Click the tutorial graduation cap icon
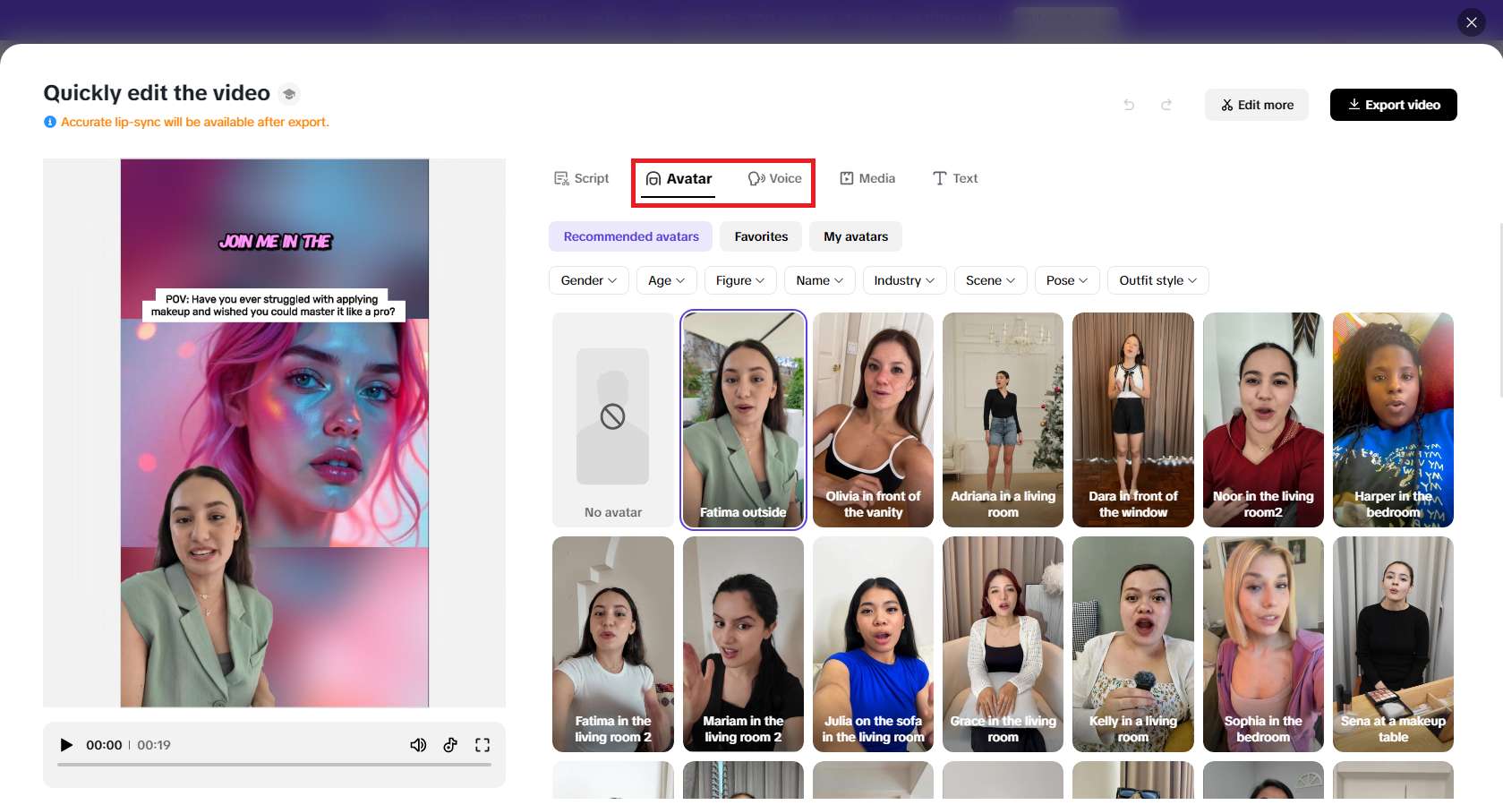 tap(288, 94)
